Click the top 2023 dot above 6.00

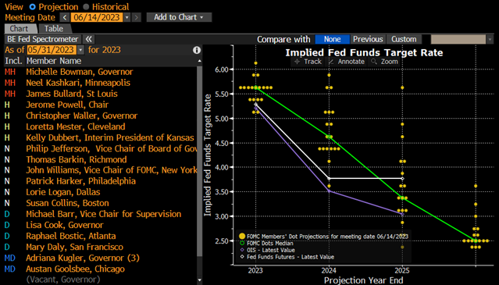255,63
